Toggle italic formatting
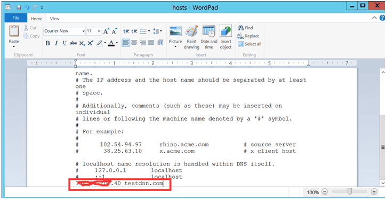 pyautogui.click(x=56, y=43)
